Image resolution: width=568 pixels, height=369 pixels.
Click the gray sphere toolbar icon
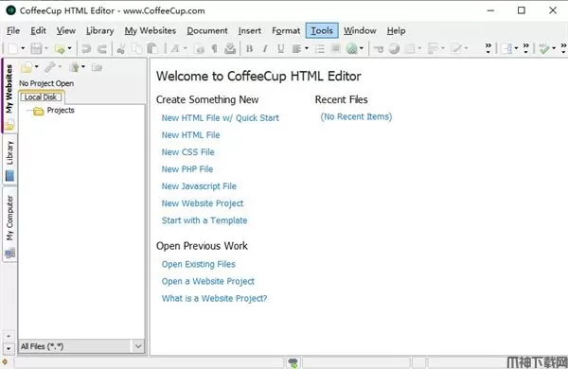tap(394, 48)
